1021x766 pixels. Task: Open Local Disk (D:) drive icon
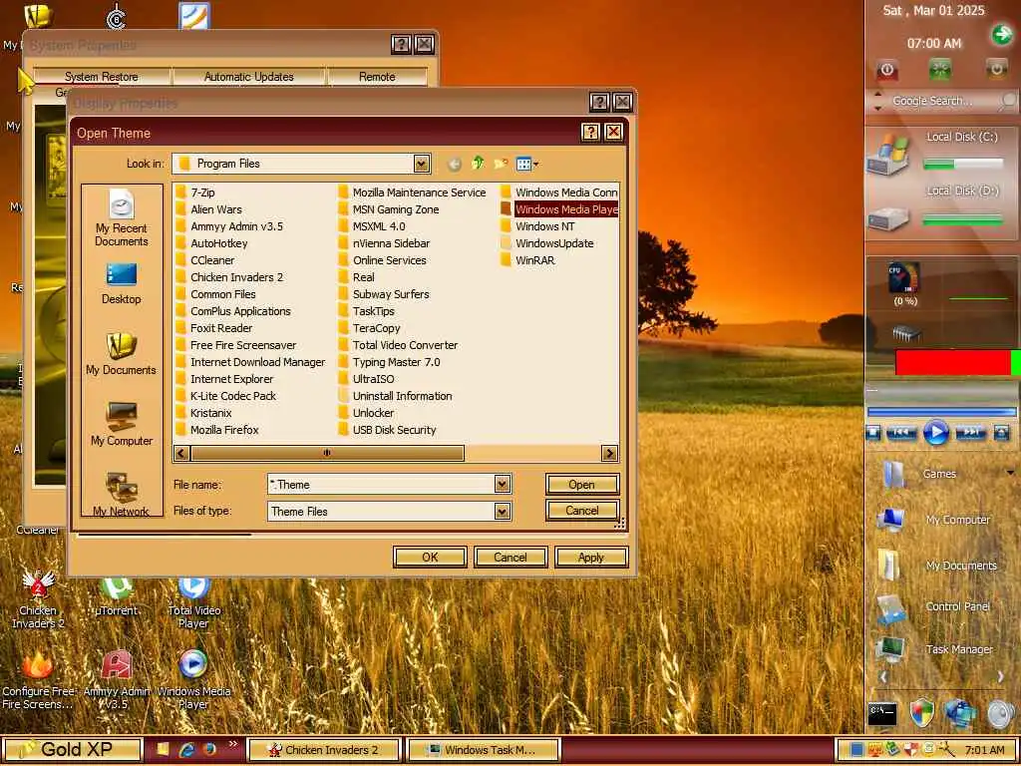pos(888,218)
